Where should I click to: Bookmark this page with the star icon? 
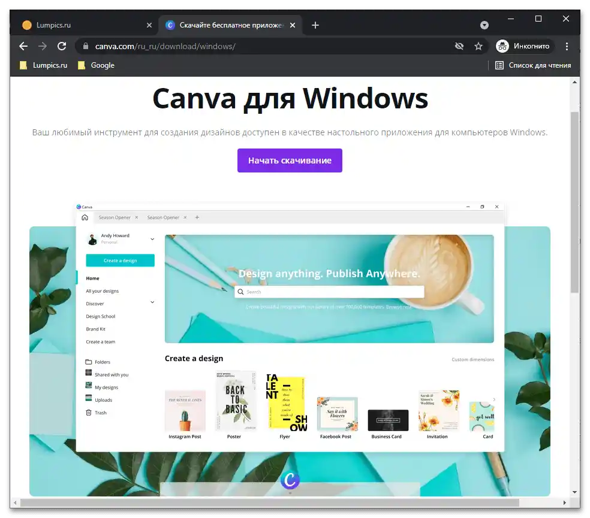(478, 46)
